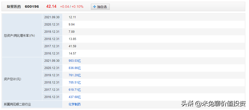The height and width of the screenshot is (110, 249).
Task: Click the 761.20亿 asset value
Action: point(75,75)
